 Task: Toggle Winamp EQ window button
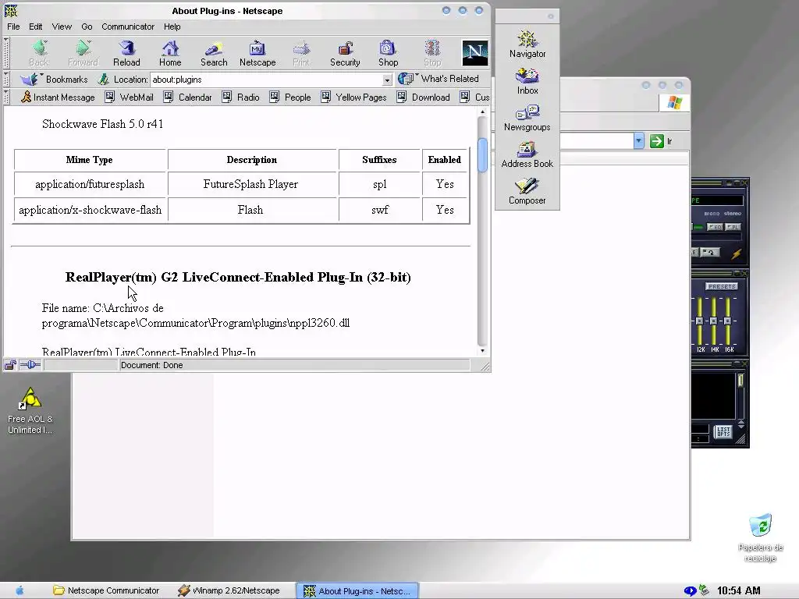(714, 227)
